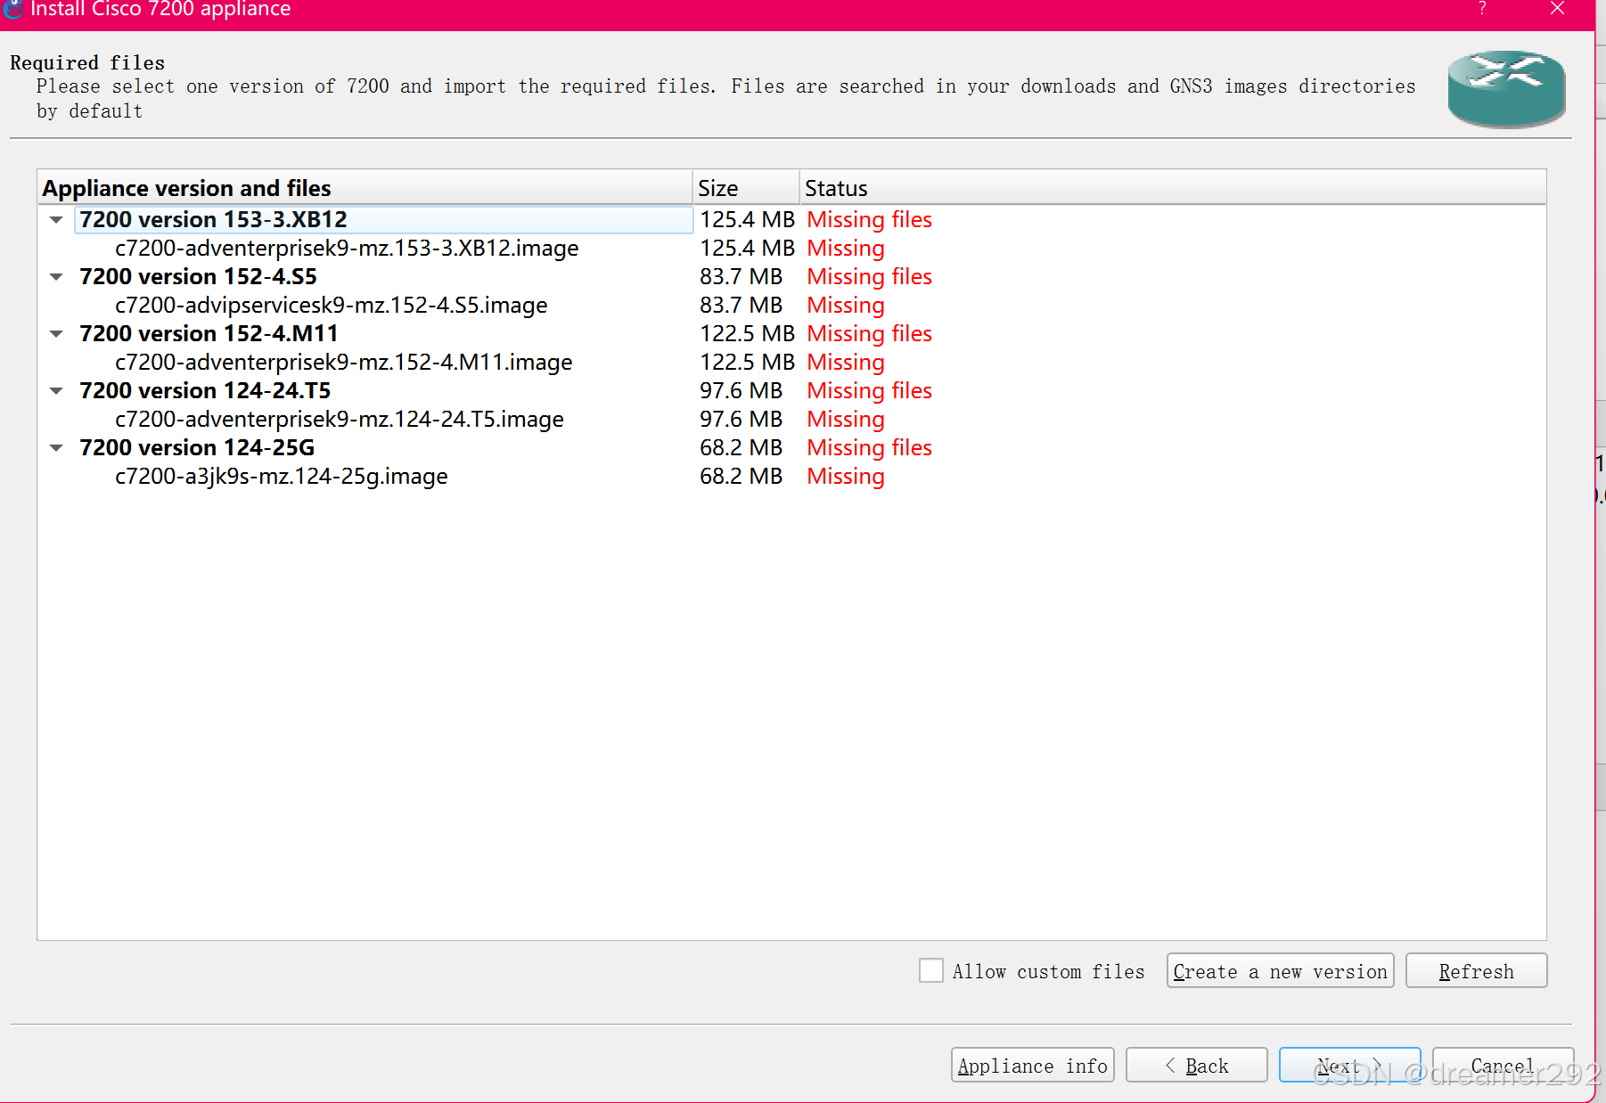Sort by the Status column header

point(1172,188)
